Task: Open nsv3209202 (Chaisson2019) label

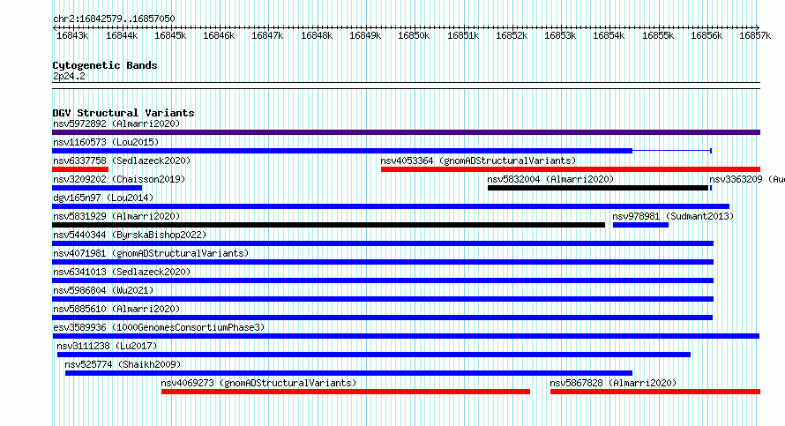Action: pos(119,179)
